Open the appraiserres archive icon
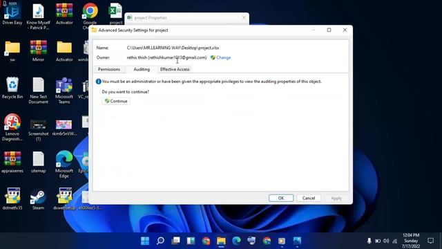 [x=12, y=162]
